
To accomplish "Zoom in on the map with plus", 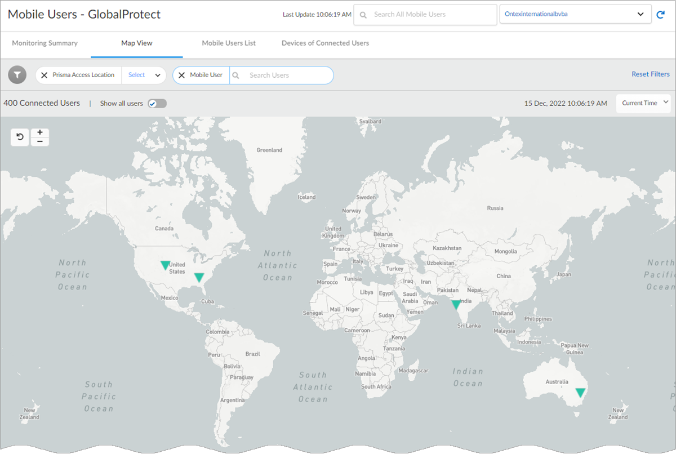I will [40, 132].
